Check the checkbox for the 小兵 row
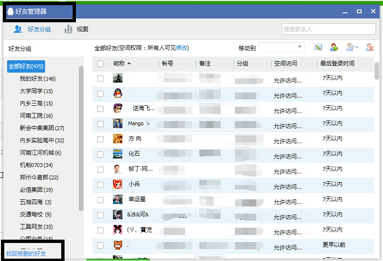The image size is (383, 261). 100,185
